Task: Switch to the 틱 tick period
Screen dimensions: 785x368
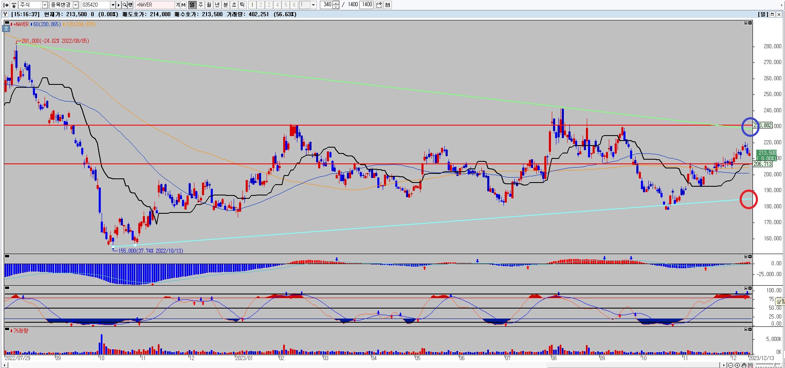Action: coord(242,5)
